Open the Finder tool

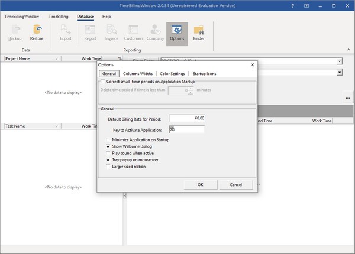(199, 32)
